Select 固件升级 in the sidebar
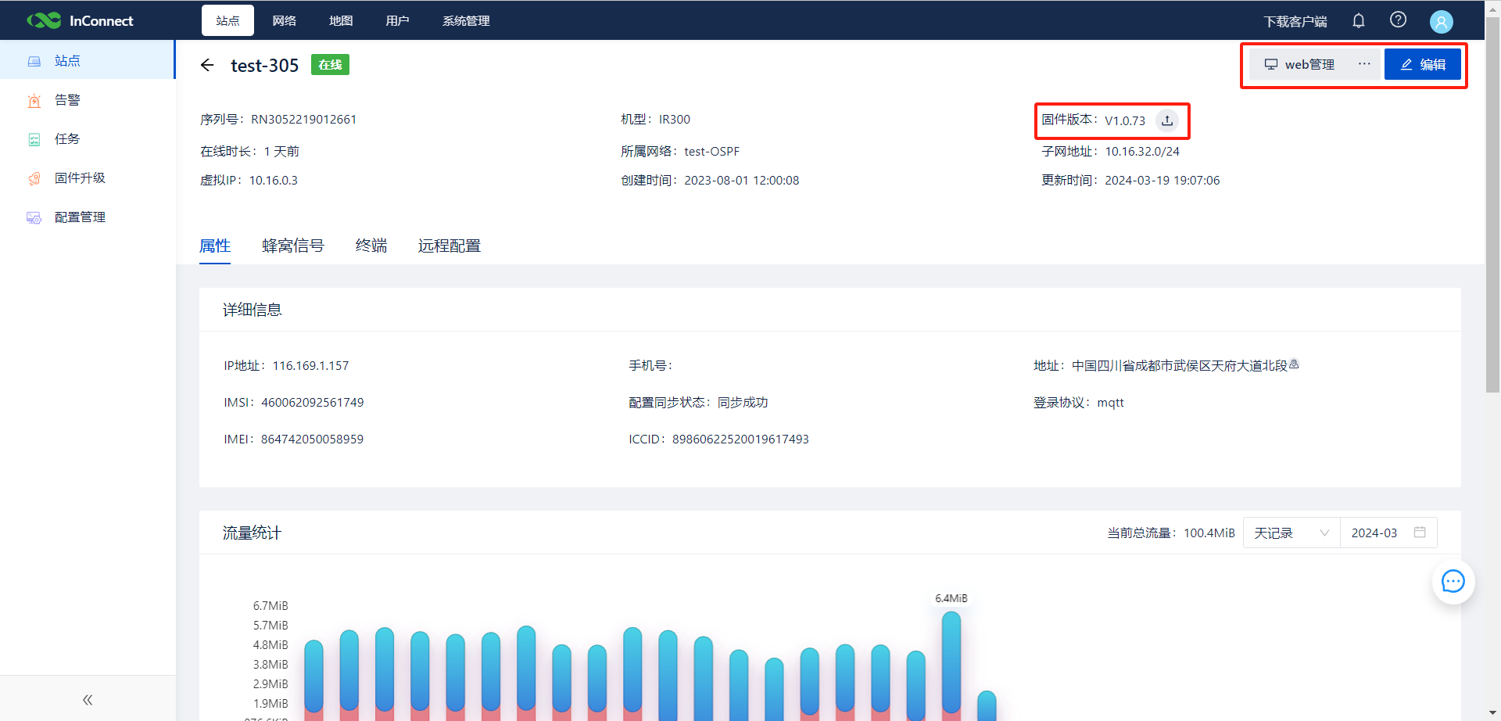The height and width of the screenshot is (721, 1501). click(x=88, y=178)
